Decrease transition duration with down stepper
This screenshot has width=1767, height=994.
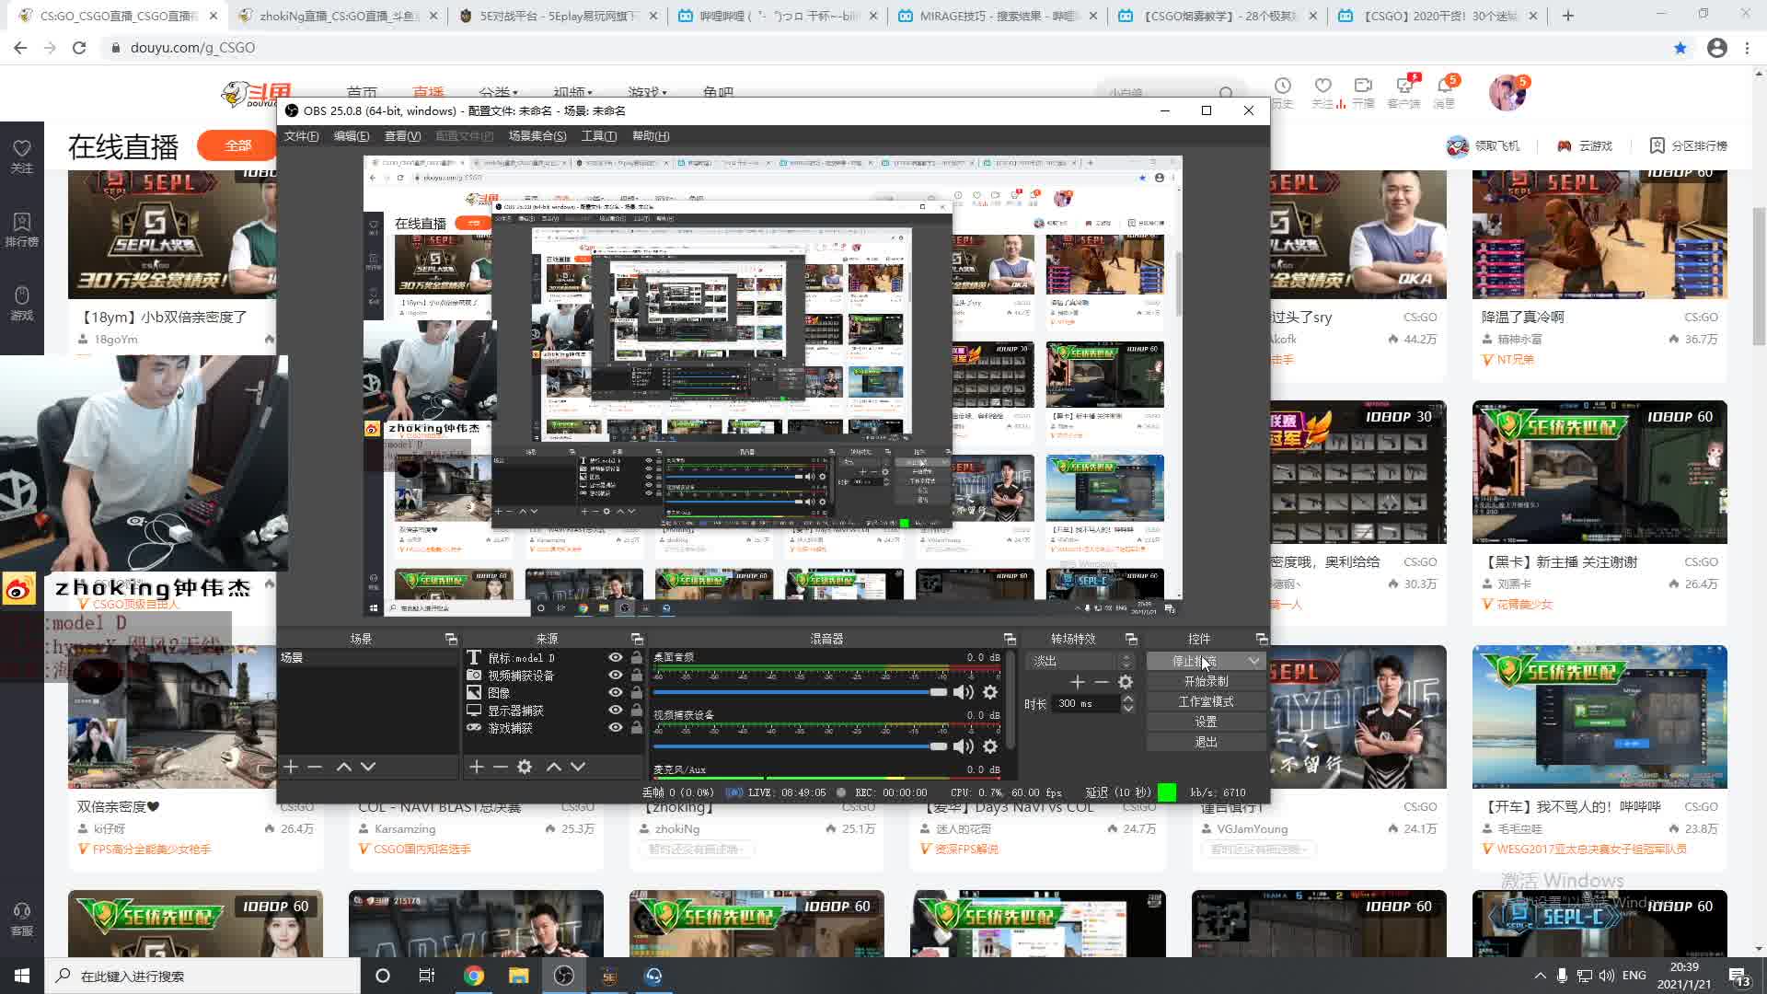point(1128,708)
